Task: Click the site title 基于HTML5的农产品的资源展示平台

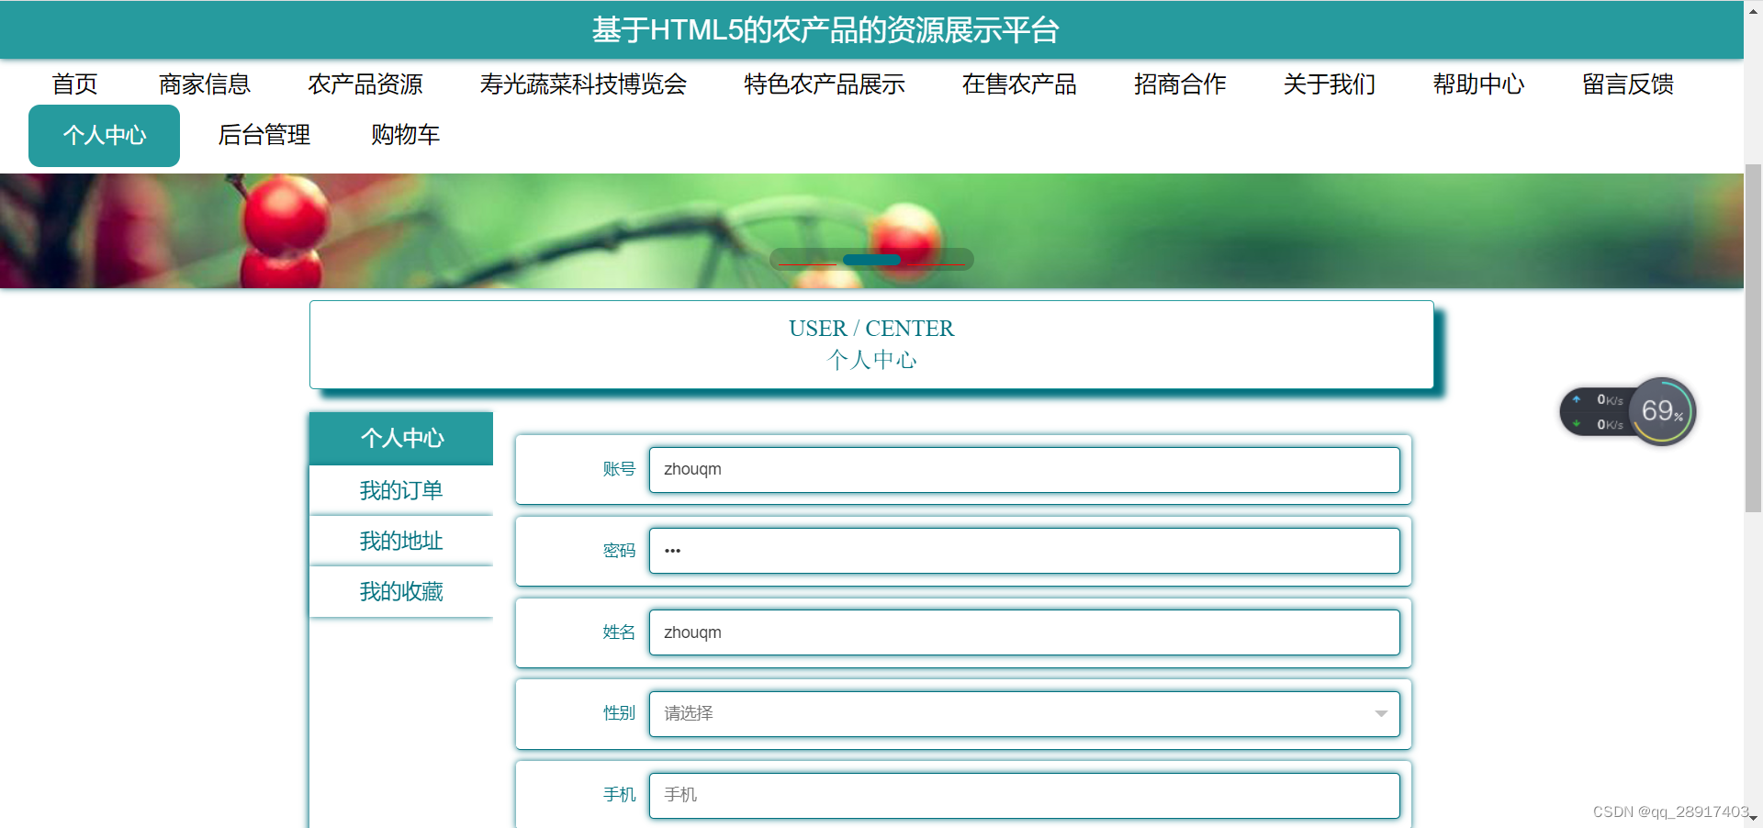Action: [x=825, y=30]
